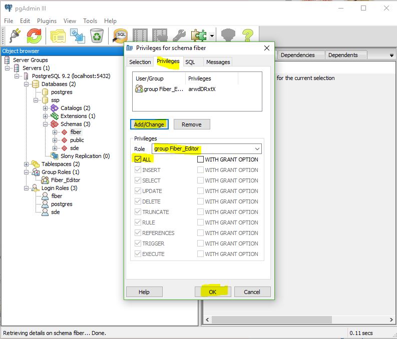The width and height of the screenshot is (397, 339).
Task: Click the yellow question mark help icon
Action: tap(248, 35)
